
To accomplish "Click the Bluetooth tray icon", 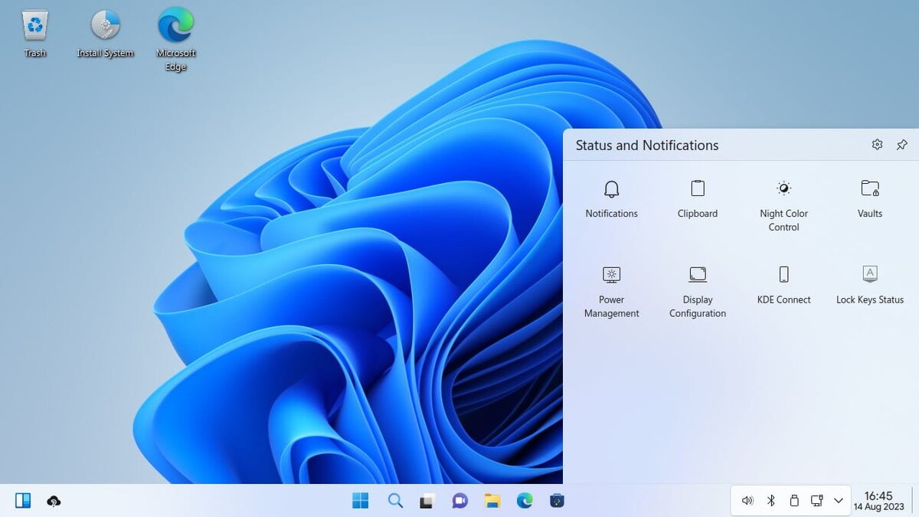I will click(771, 501).
